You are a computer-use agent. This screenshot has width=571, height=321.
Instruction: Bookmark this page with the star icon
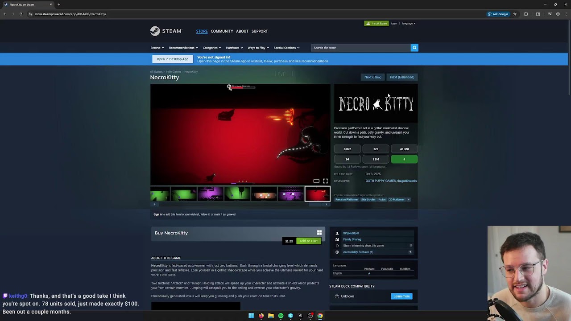[515, 14]
